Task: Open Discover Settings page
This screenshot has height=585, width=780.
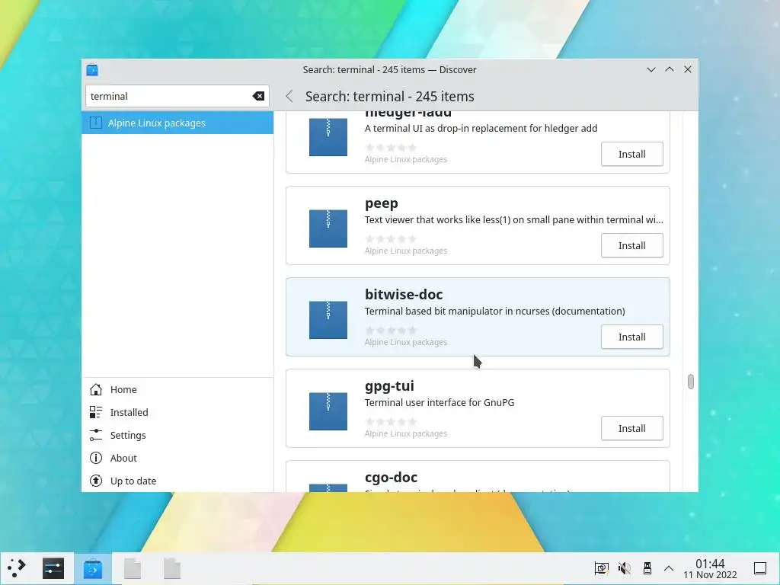Action: [177, 435]
